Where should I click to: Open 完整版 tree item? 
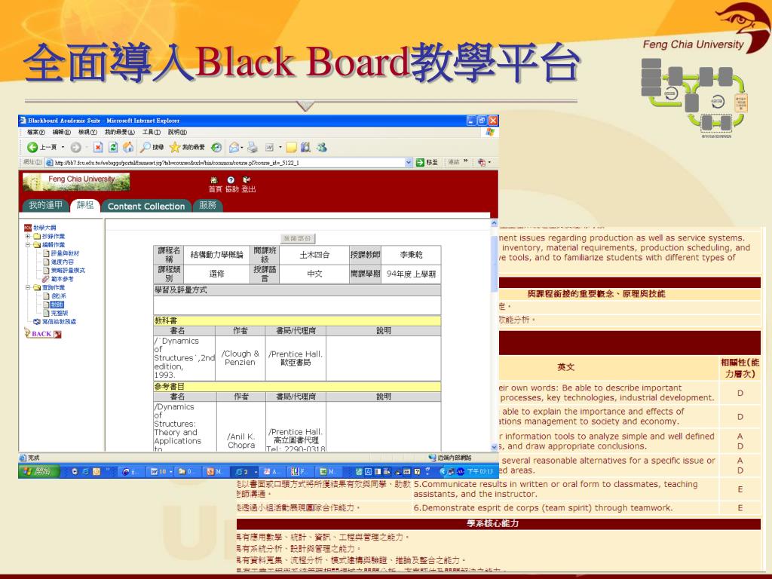[56, 313]
